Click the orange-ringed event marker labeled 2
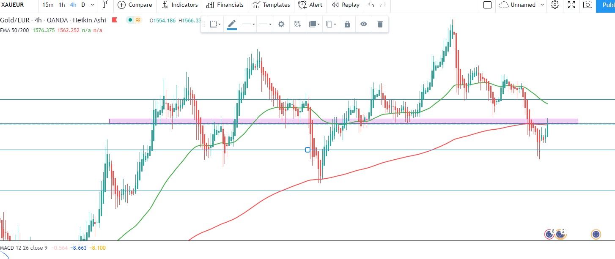This screenshot has height=259, width=615. coord(560,234)
